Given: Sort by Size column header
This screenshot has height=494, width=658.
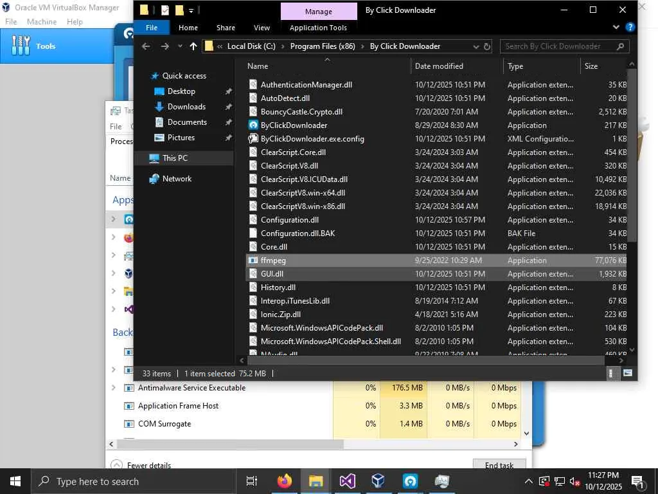Looking at the screenshot, I should click(591, 66).
